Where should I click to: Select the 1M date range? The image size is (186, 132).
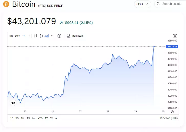tap(23, 118)
